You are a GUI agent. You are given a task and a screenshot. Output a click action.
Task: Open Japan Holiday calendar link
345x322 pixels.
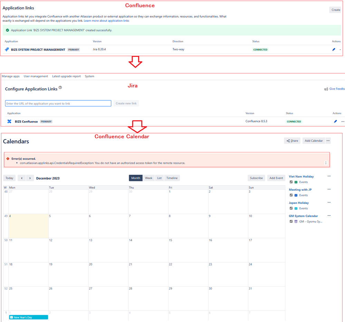[299, 203]
